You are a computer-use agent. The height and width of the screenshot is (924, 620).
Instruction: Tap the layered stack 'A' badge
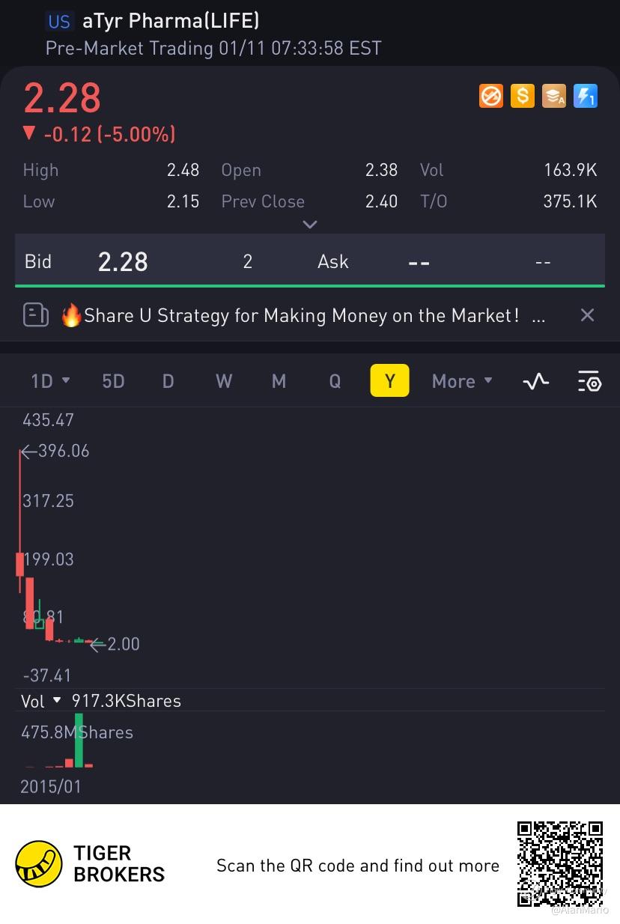tap(554, 96)
